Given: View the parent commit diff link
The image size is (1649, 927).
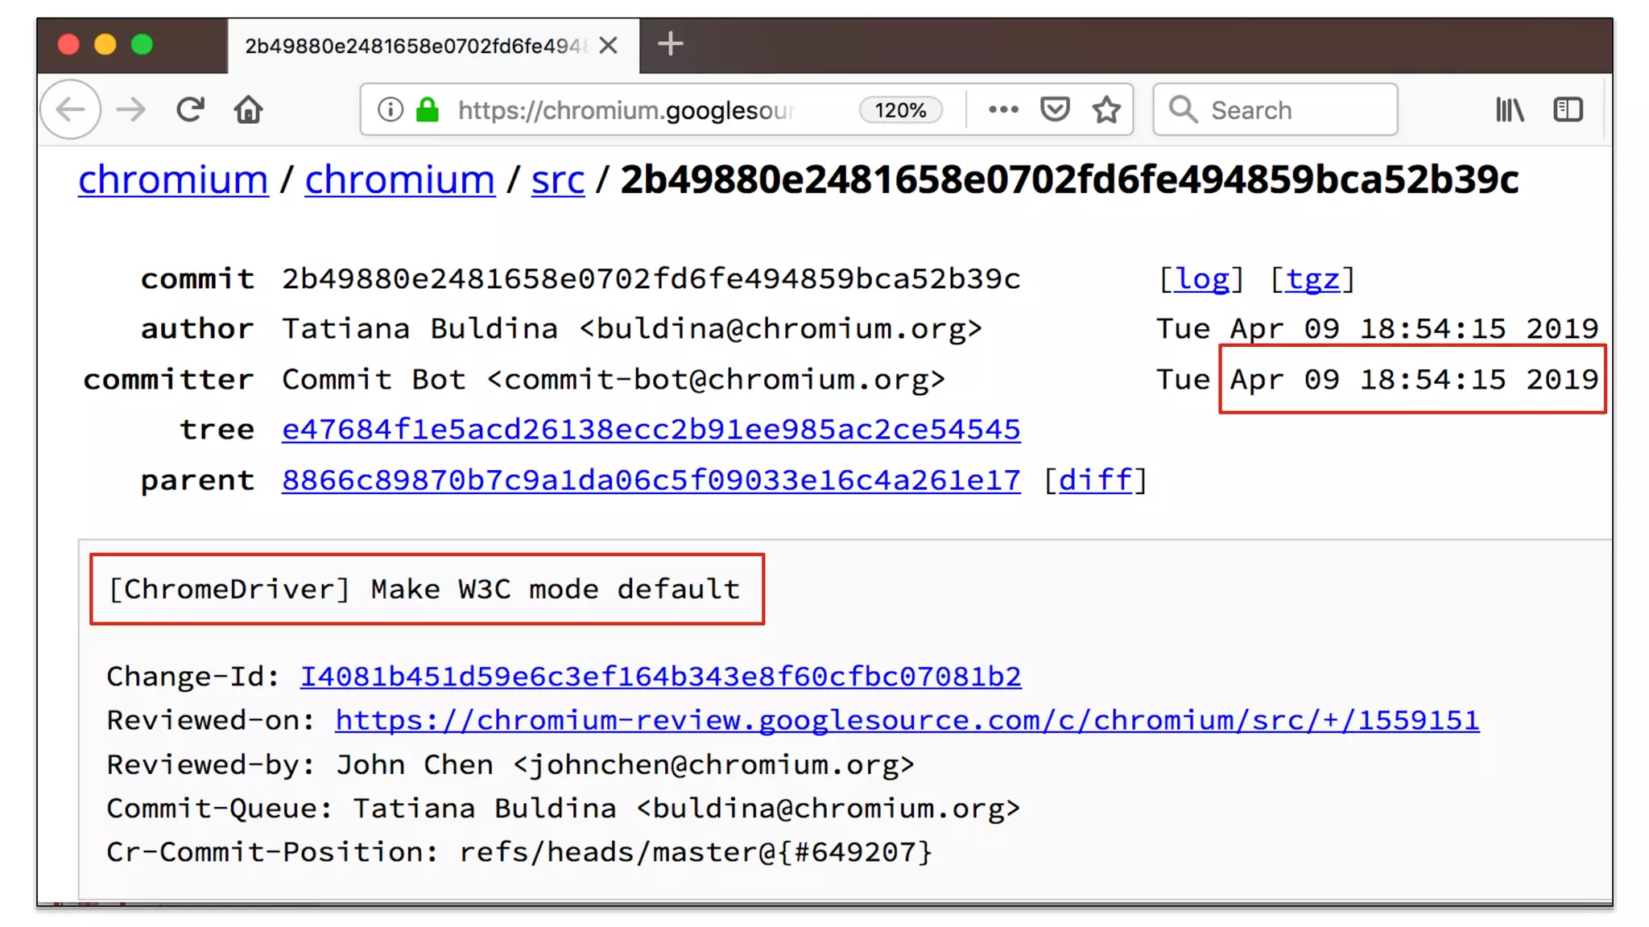Looking at the screenshot, I should 1095,480.
